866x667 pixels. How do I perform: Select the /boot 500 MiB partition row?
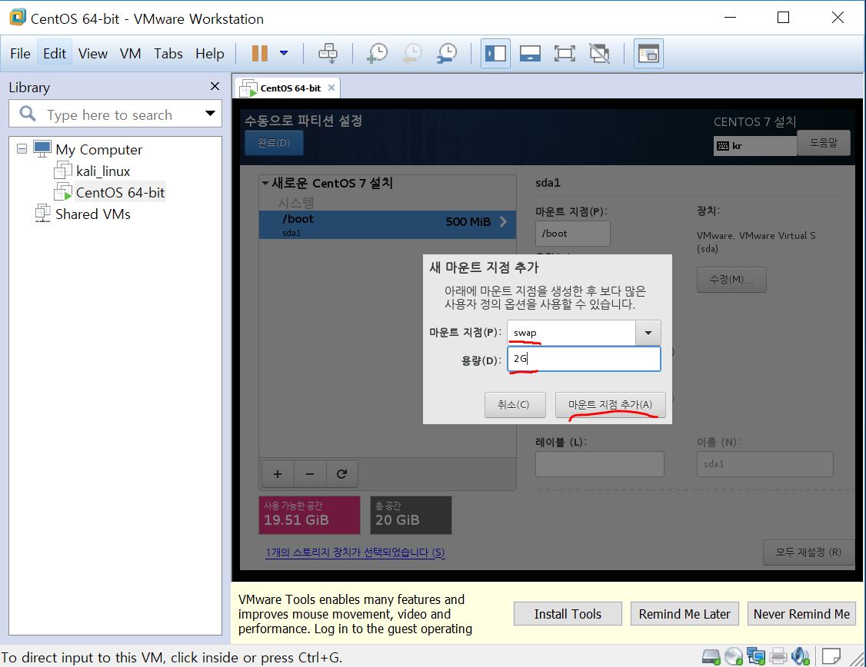click(388, 224)
